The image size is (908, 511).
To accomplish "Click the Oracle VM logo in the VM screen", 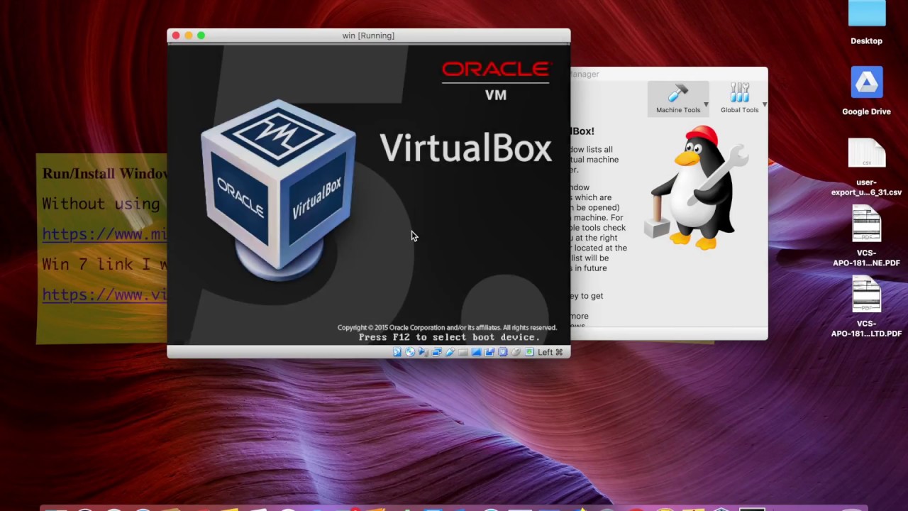I will click(496, 80).
